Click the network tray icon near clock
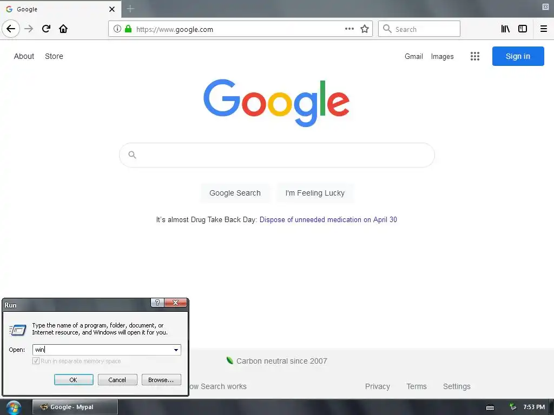Viewport: 554px width, 415px height. 513,407
